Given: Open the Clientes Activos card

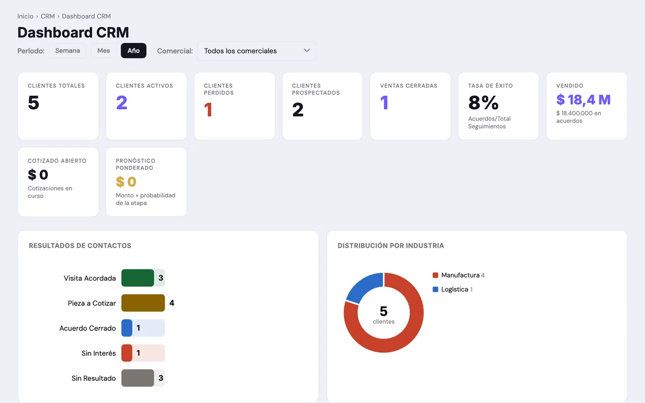Looking at the screenshot, I should [146, 106].
